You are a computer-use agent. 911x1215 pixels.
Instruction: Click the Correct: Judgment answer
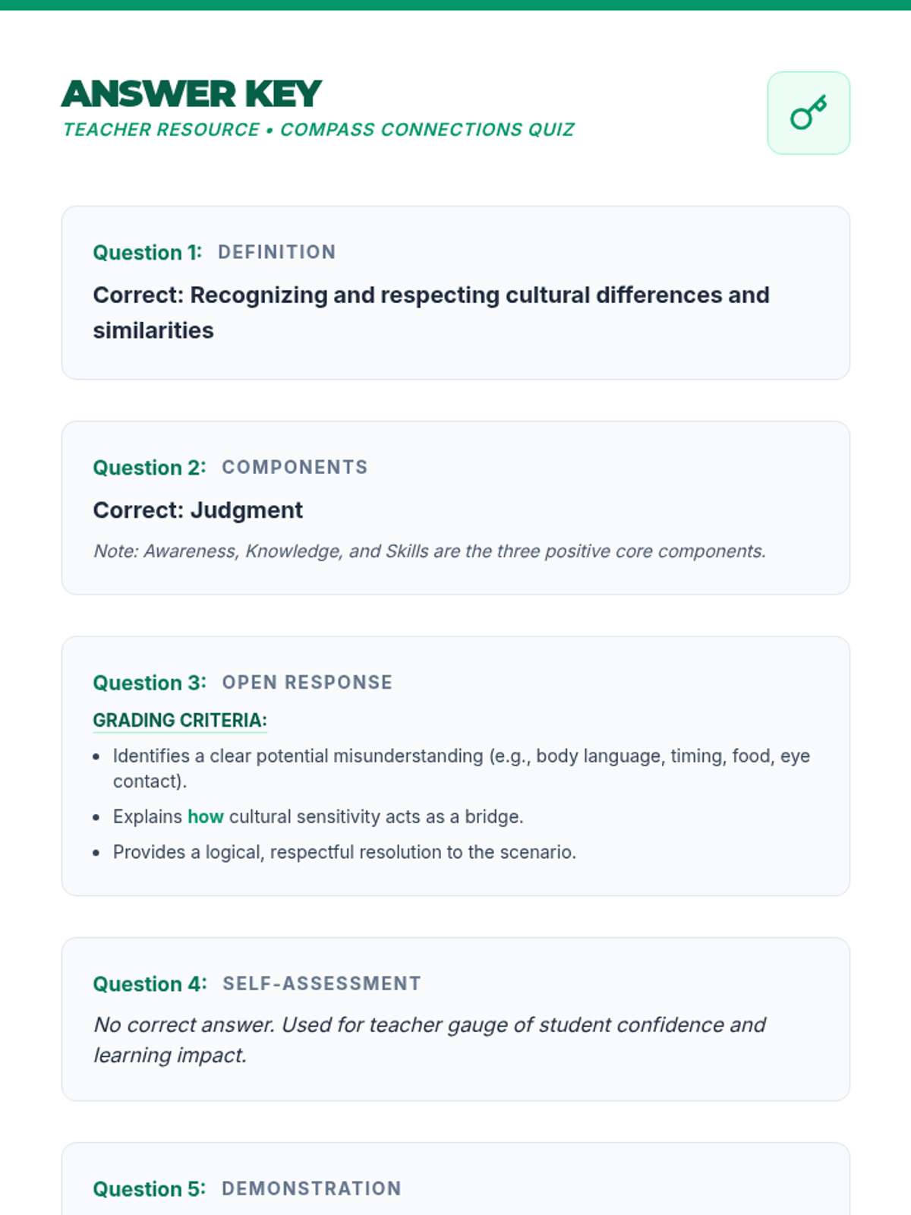point(198,510)
